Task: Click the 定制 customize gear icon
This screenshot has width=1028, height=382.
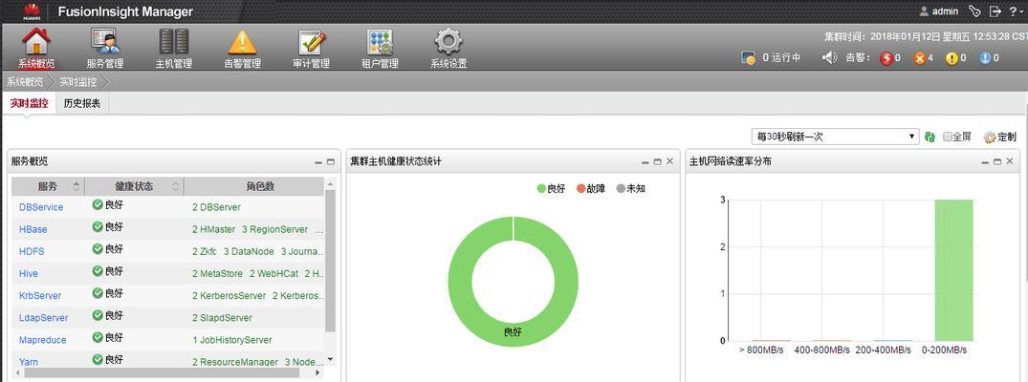Action: click(990, 137)
